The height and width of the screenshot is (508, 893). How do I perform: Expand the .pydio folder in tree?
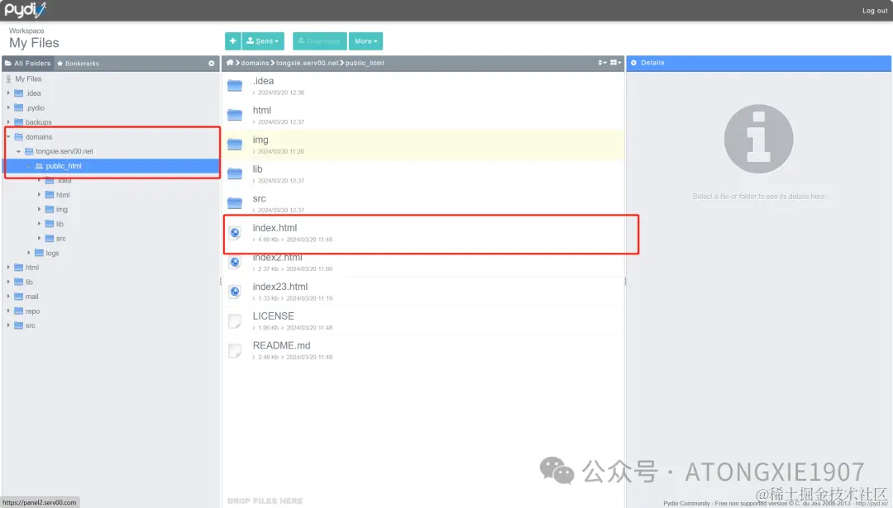click(x=8, y=107)
